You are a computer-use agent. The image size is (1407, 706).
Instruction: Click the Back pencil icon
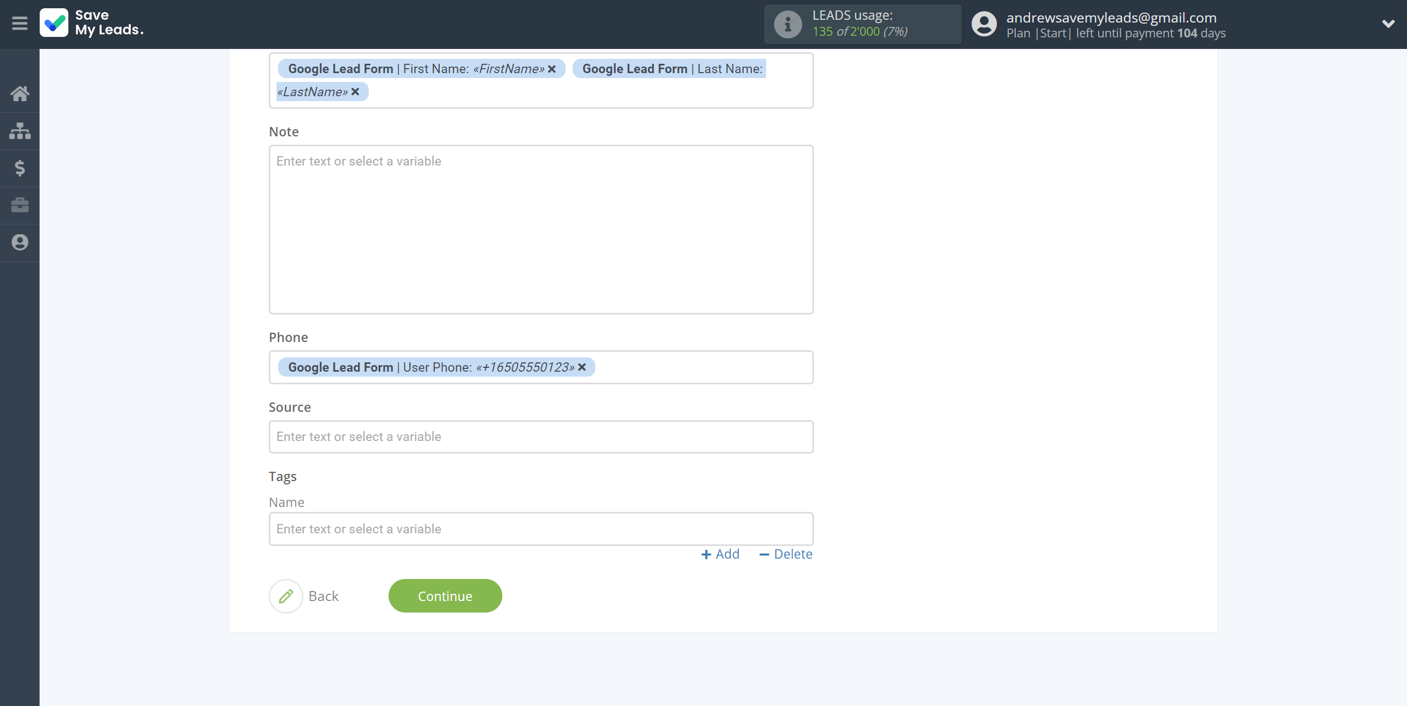click(286, 596)
